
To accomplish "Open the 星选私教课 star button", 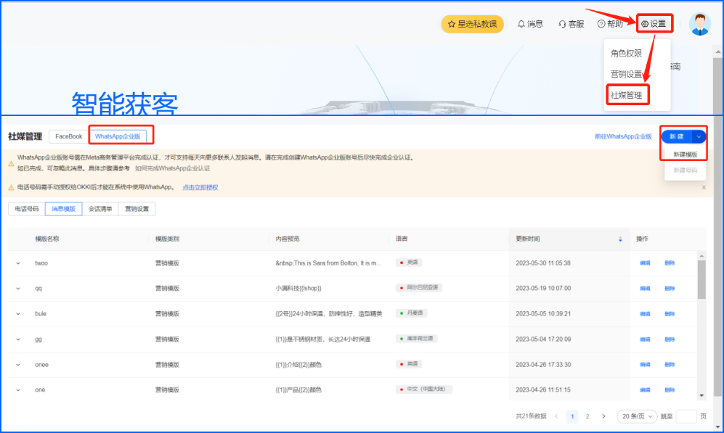I will tap(472, 24).
